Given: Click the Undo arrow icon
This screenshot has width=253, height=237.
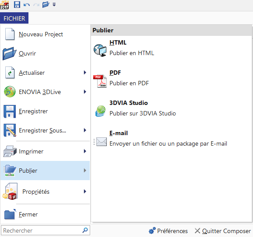Looking at the screenshot, I should coord(26,5).
